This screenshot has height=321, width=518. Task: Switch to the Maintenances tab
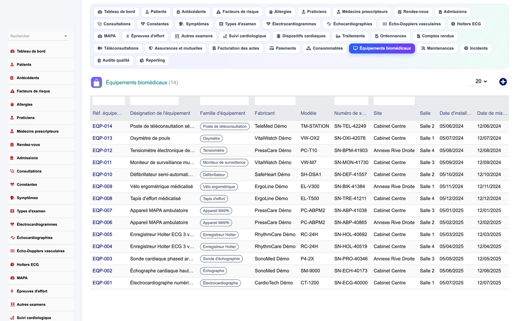pyautogui.click(x=437, y=48)
